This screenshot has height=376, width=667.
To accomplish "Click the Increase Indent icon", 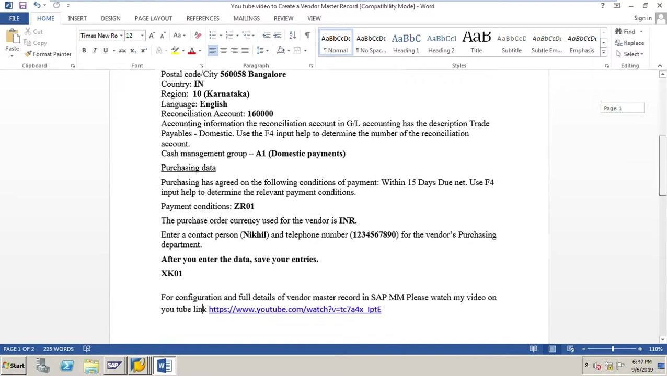I will point(278,36).
